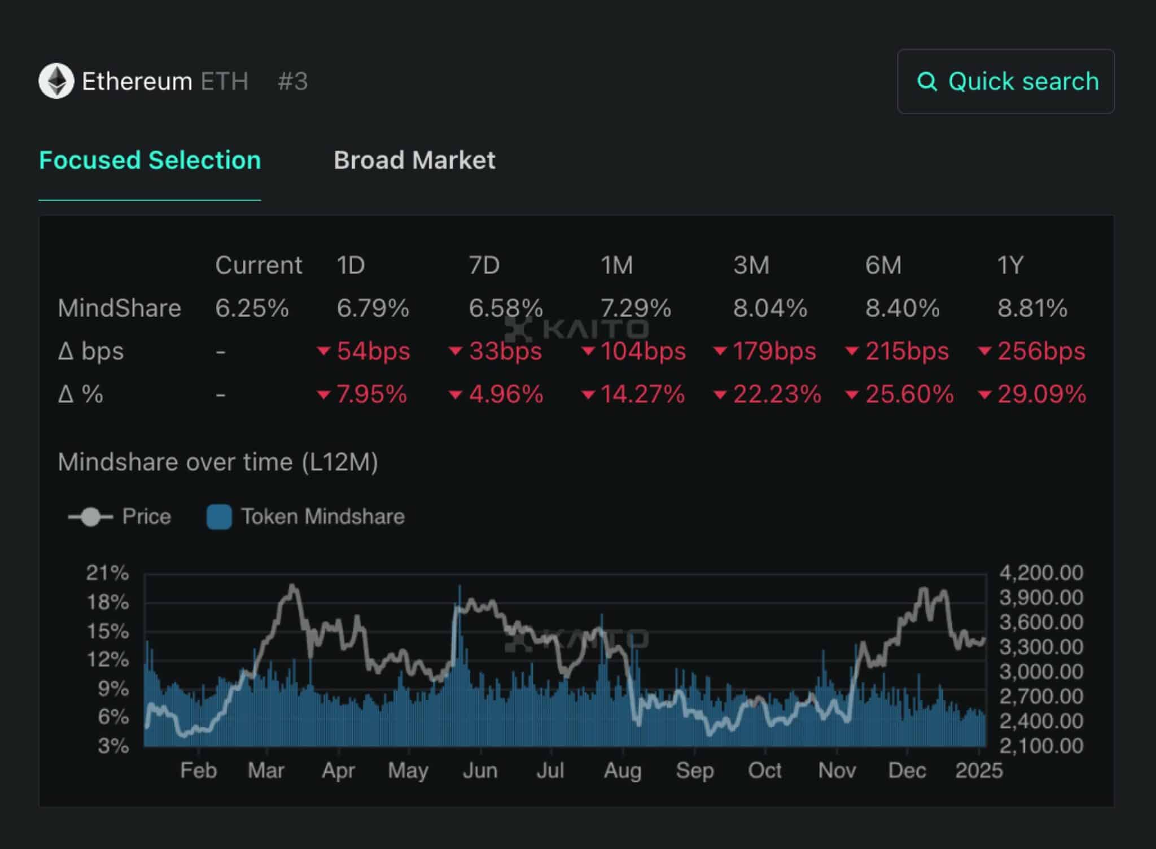The width and height of the screenshot is (1156, 849).
Task: Click the down arrow next to 14.27%
Action: point(588,395)
